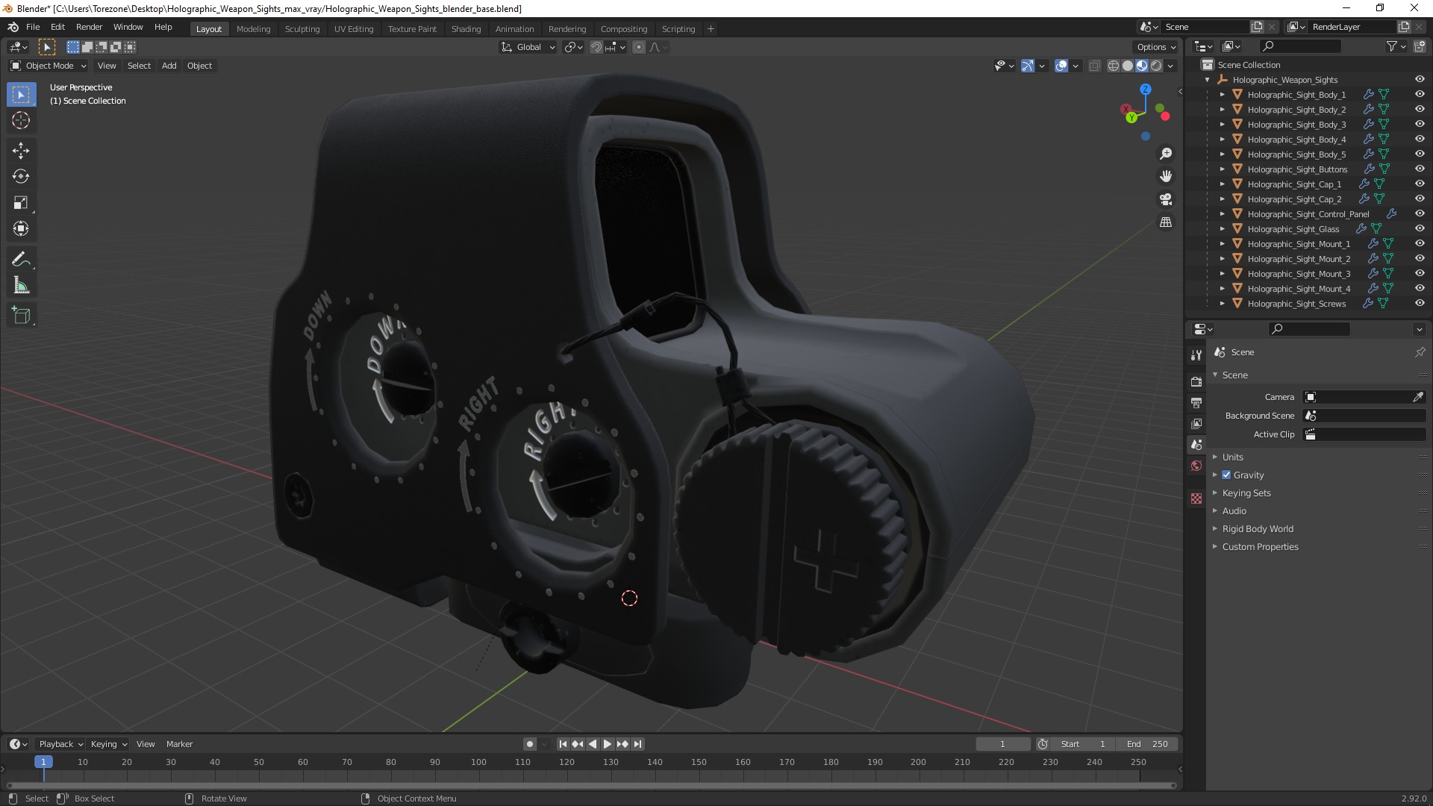Pick the Measure tool
The width and height of the screenshot is (1433, 806).
click(21, 286)
